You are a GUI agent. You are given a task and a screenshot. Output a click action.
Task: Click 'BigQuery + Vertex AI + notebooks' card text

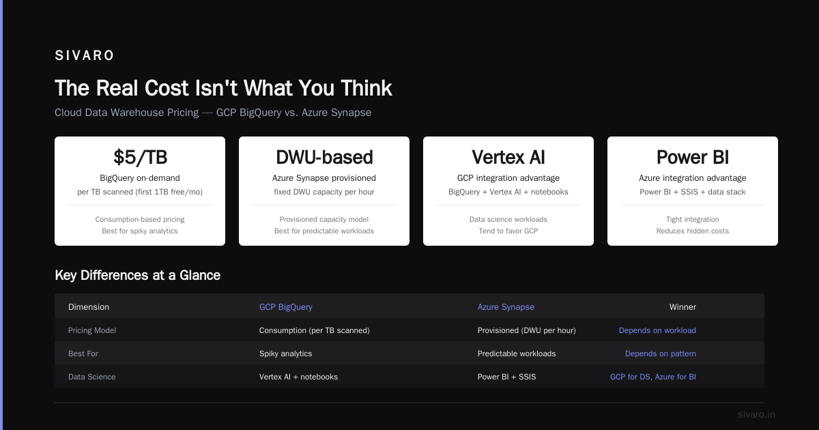click(508, 192)
